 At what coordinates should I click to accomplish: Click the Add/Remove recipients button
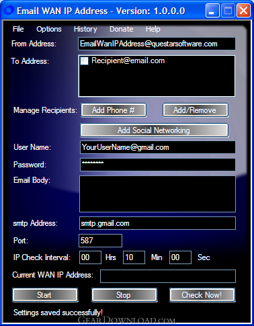pyautogui.click(x=196, y=110)
